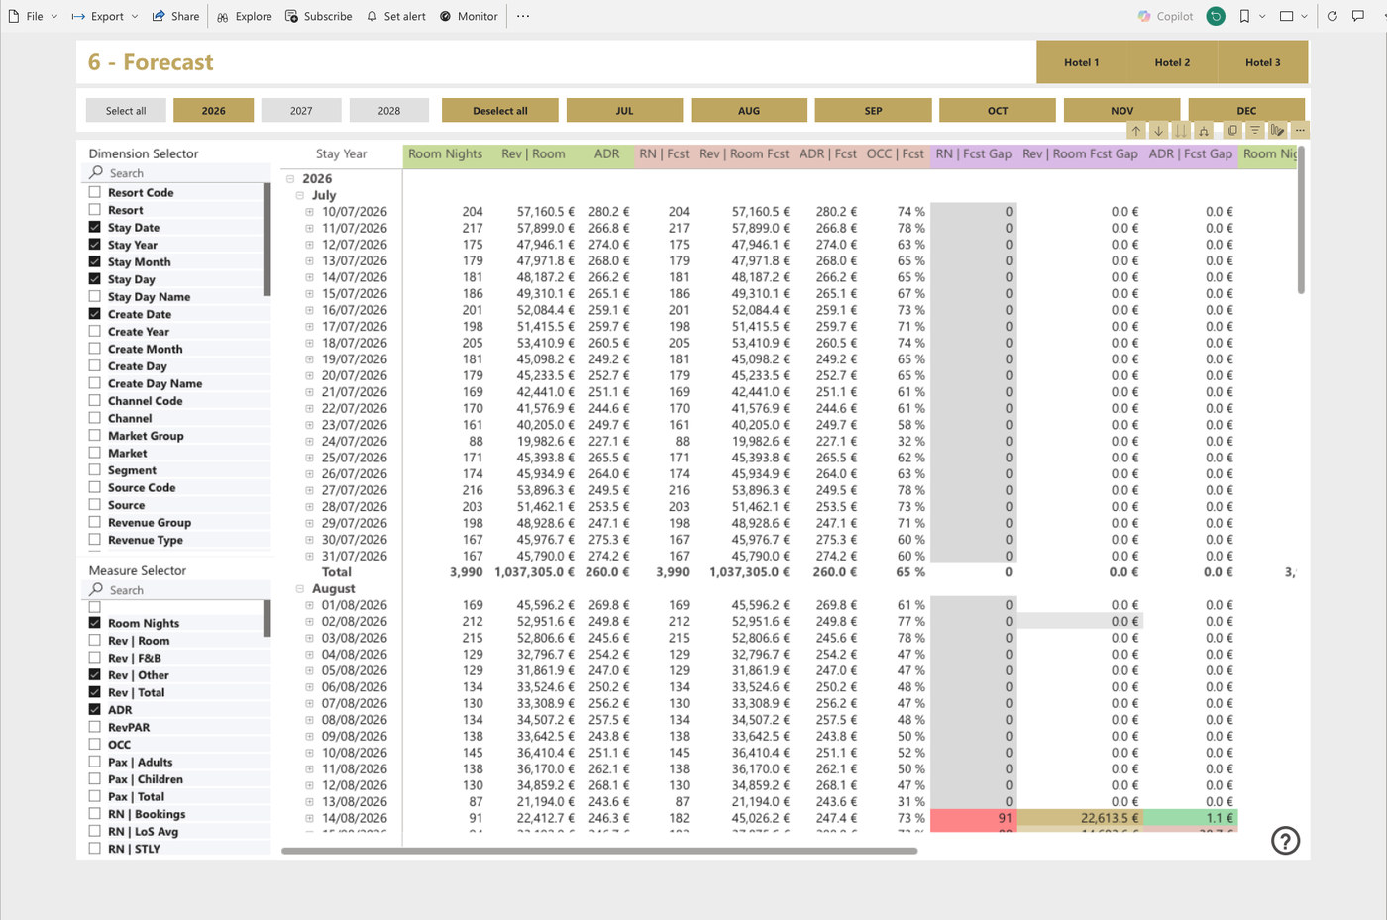
Task: Click the copy visual icon
Action: tap(1232, 130)
